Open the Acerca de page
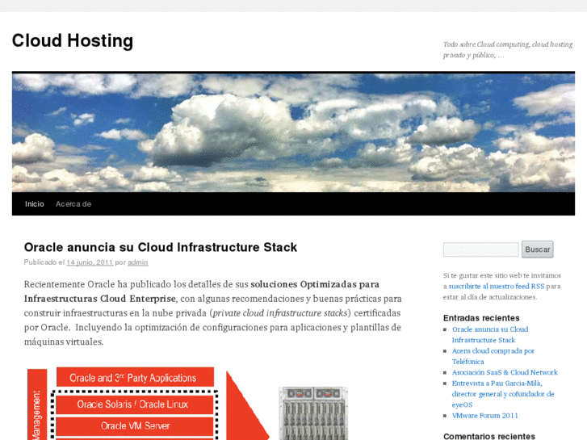 pos(73,204)
